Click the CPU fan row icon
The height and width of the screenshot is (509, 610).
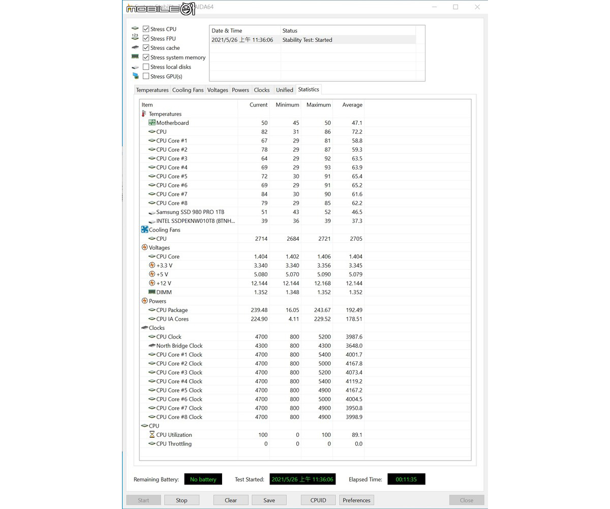[151, 239]
